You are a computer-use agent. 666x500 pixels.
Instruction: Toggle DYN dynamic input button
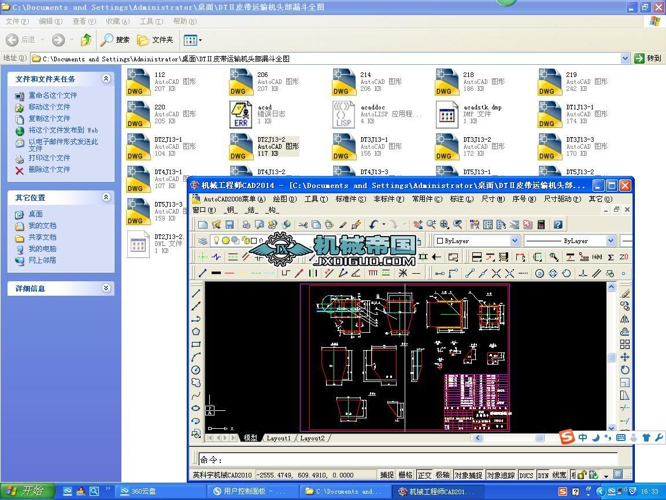[x=543, y=475]
